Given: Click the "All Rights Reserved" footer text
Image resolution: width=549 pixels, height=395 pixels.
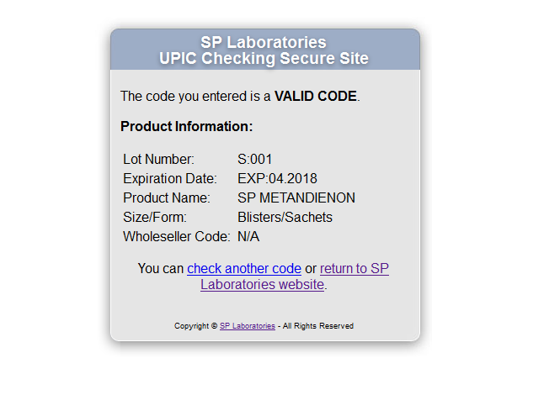Looking at the screenshot, I should 318,326.
